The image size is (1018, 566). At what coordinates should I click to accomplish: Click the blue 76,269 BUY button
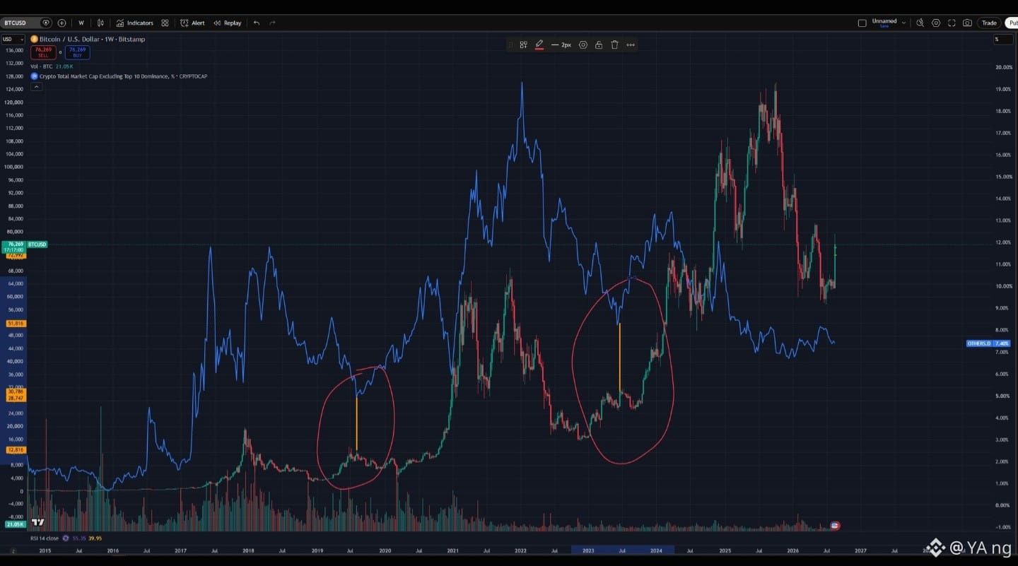(77, 52)
